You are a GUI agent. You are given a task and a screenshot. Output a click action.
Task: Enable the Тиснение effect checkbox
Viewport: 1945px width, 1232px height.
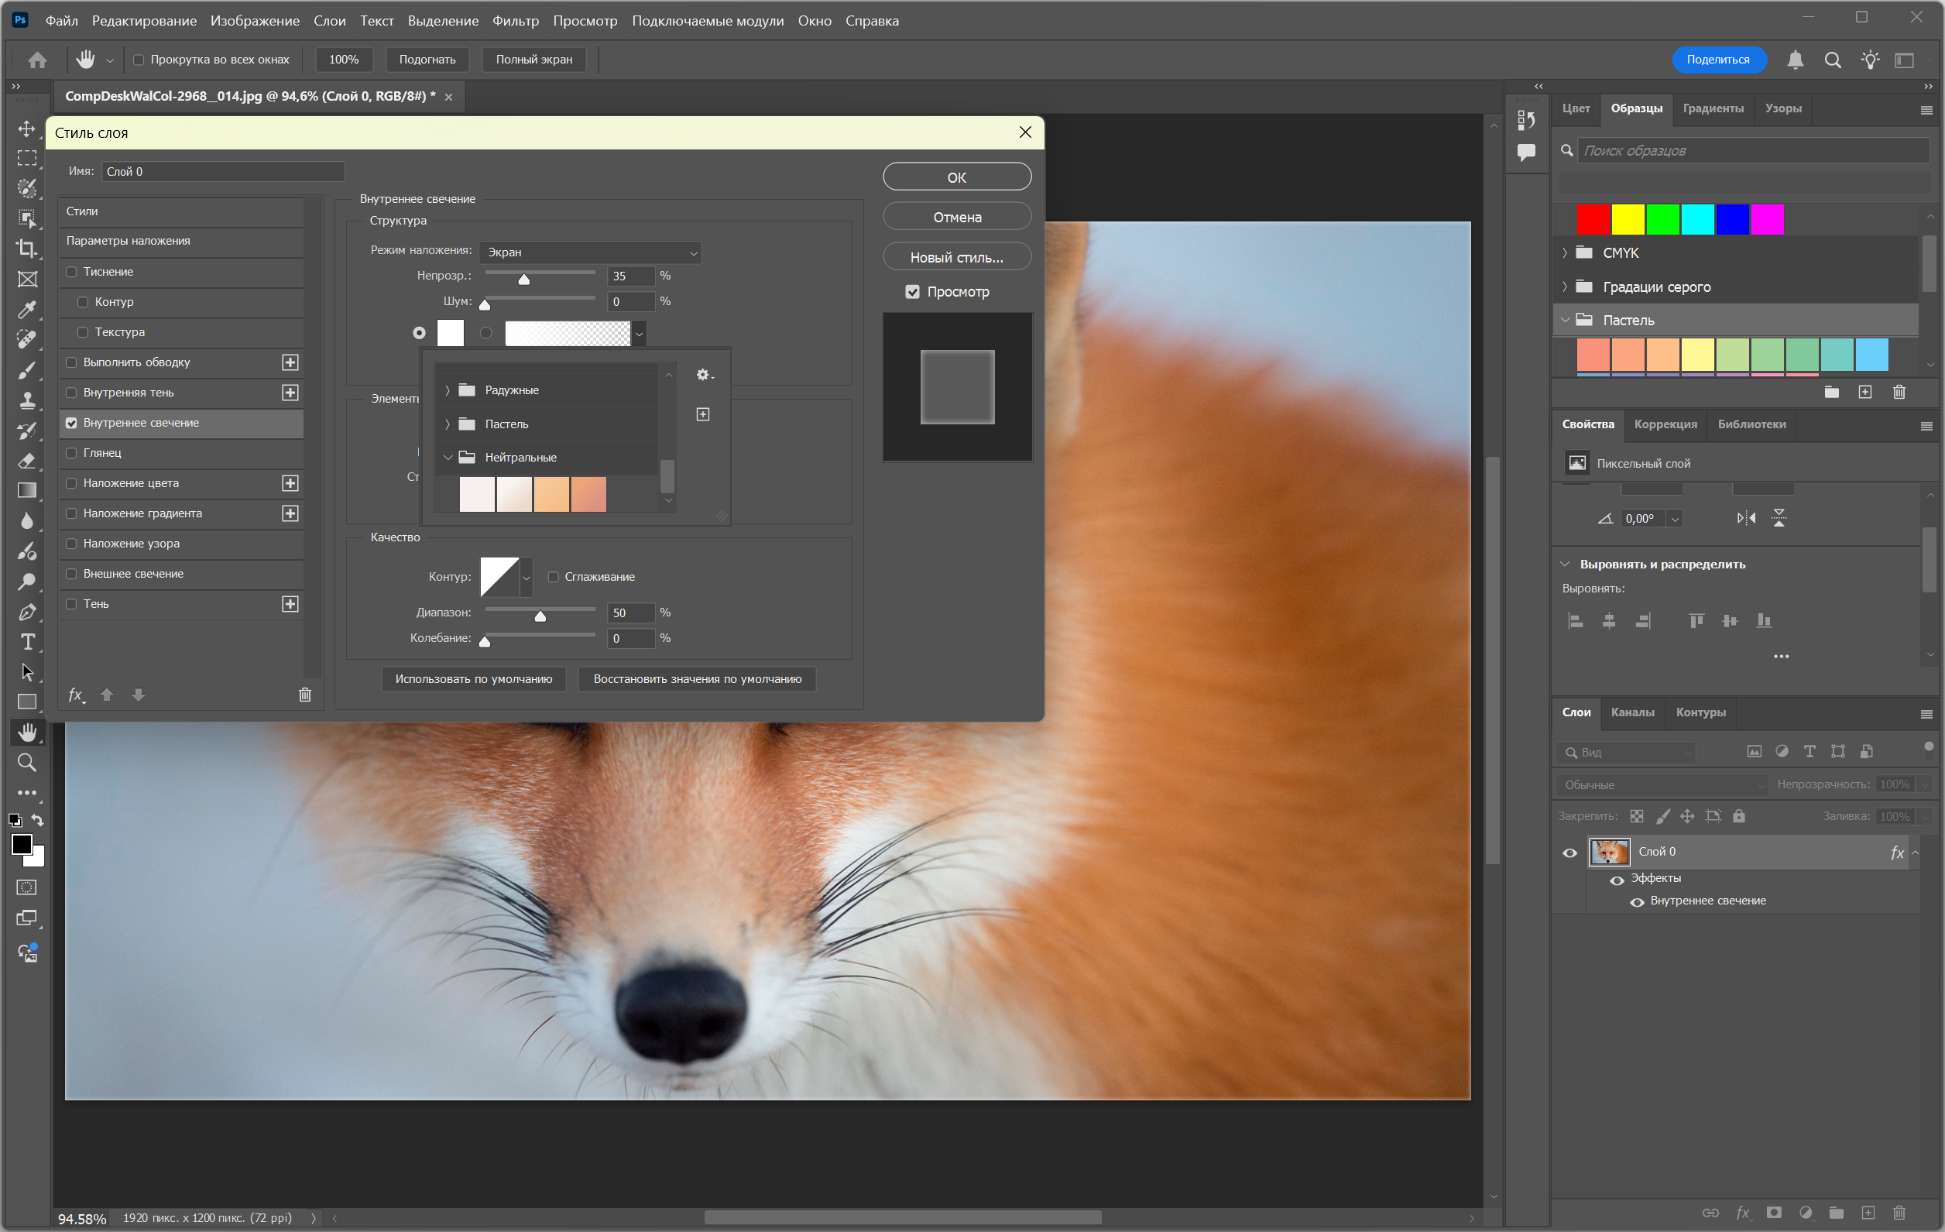pyautogui.click(x=72, y=272)
